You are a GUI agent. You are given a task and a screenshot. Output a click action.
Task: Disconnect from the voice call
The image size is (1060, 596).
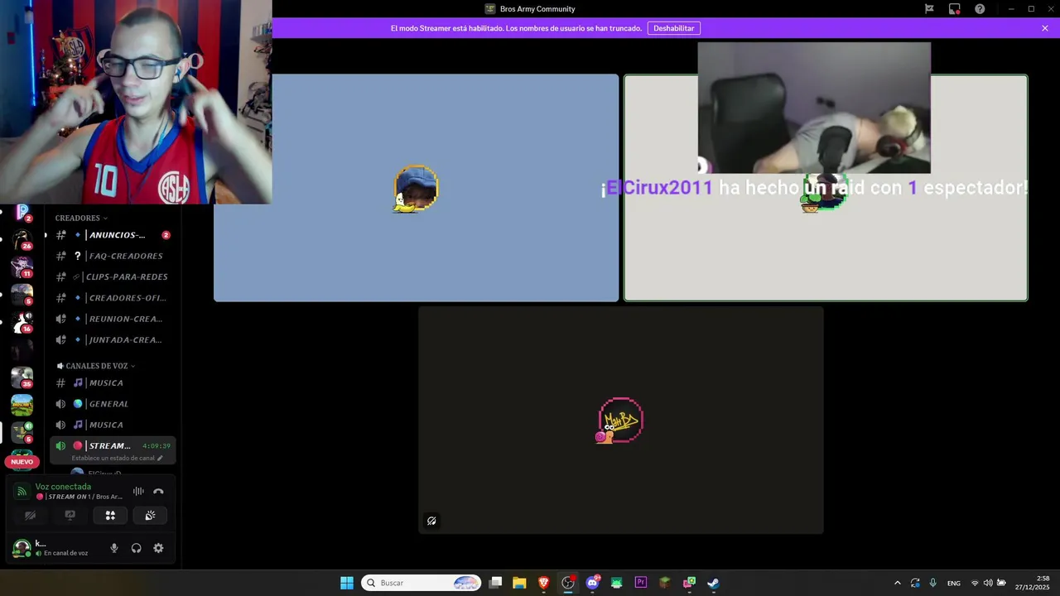pyautogui.click(x=158, y=491)
